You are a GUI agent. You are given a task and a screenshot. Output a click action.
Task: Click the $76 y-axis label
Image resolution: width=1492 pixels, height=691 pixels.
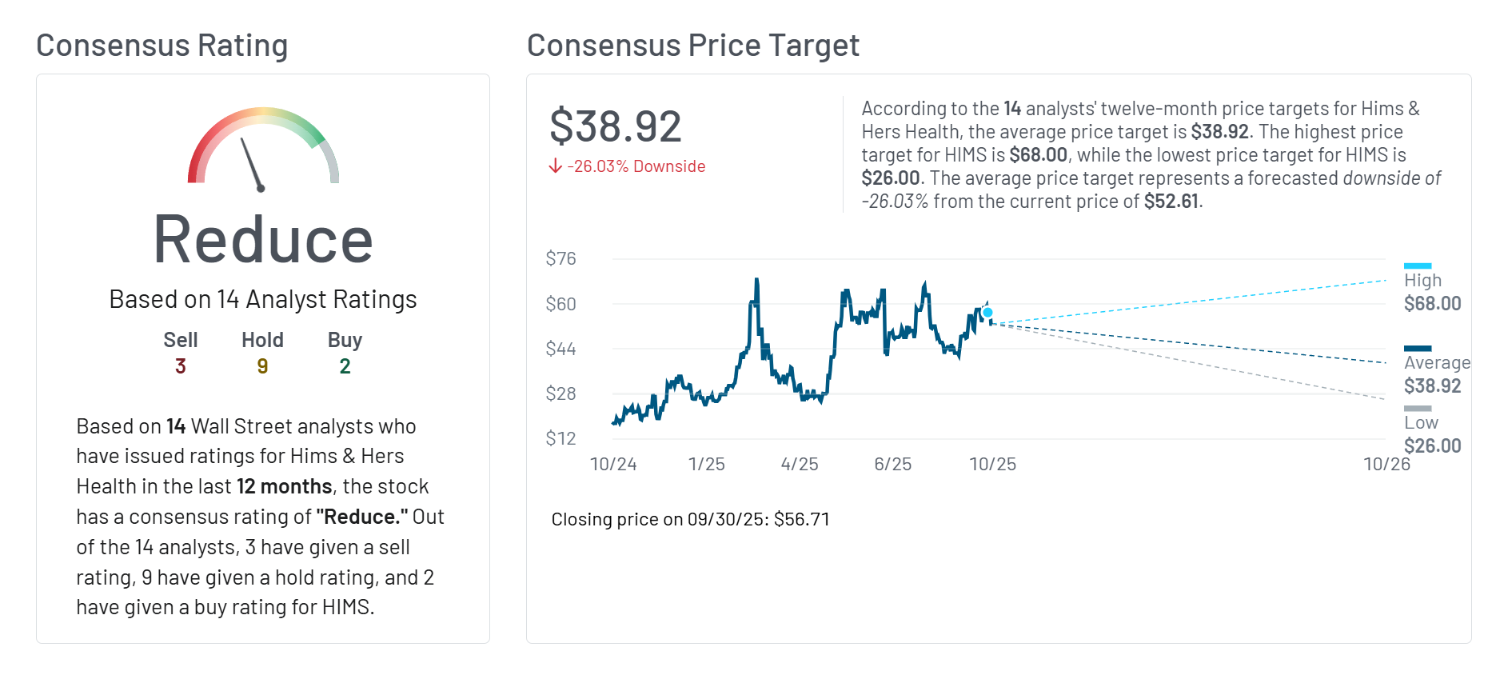[560, 258]
